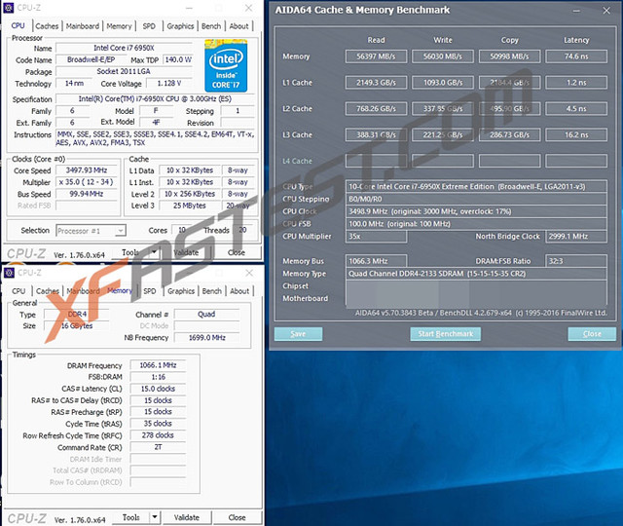Select the CPU tab in top CPU-Z window
This screenshot has height=526, width=623.
coord(18,25)
